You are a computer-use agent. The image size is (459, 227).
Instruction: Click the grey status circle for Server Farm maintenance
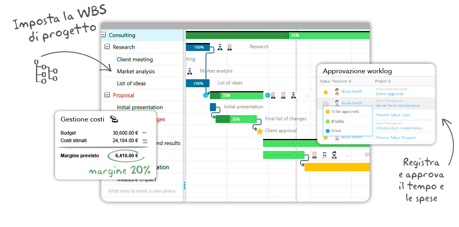point(326,103)
